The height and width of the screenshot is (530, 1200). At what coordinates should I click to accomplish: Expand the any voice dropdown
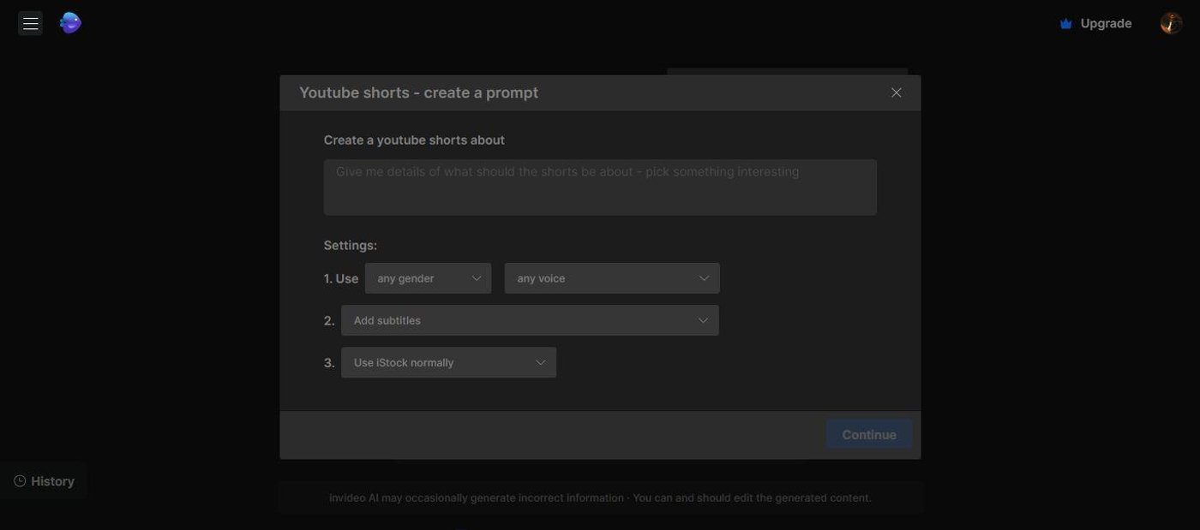[610, 278]
